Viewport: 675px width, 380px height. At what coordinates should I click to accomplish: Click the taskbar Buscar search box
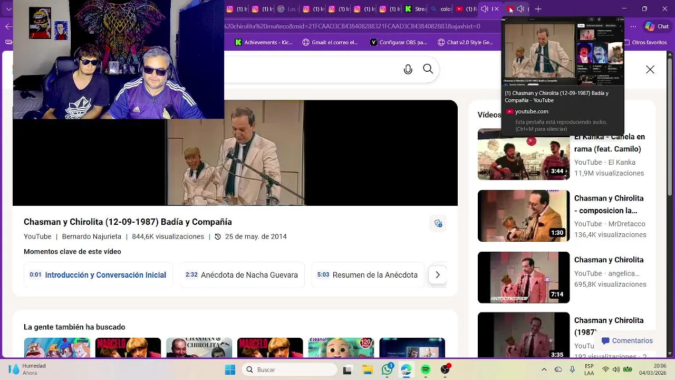pyautogui.click(x=289, y=370)
